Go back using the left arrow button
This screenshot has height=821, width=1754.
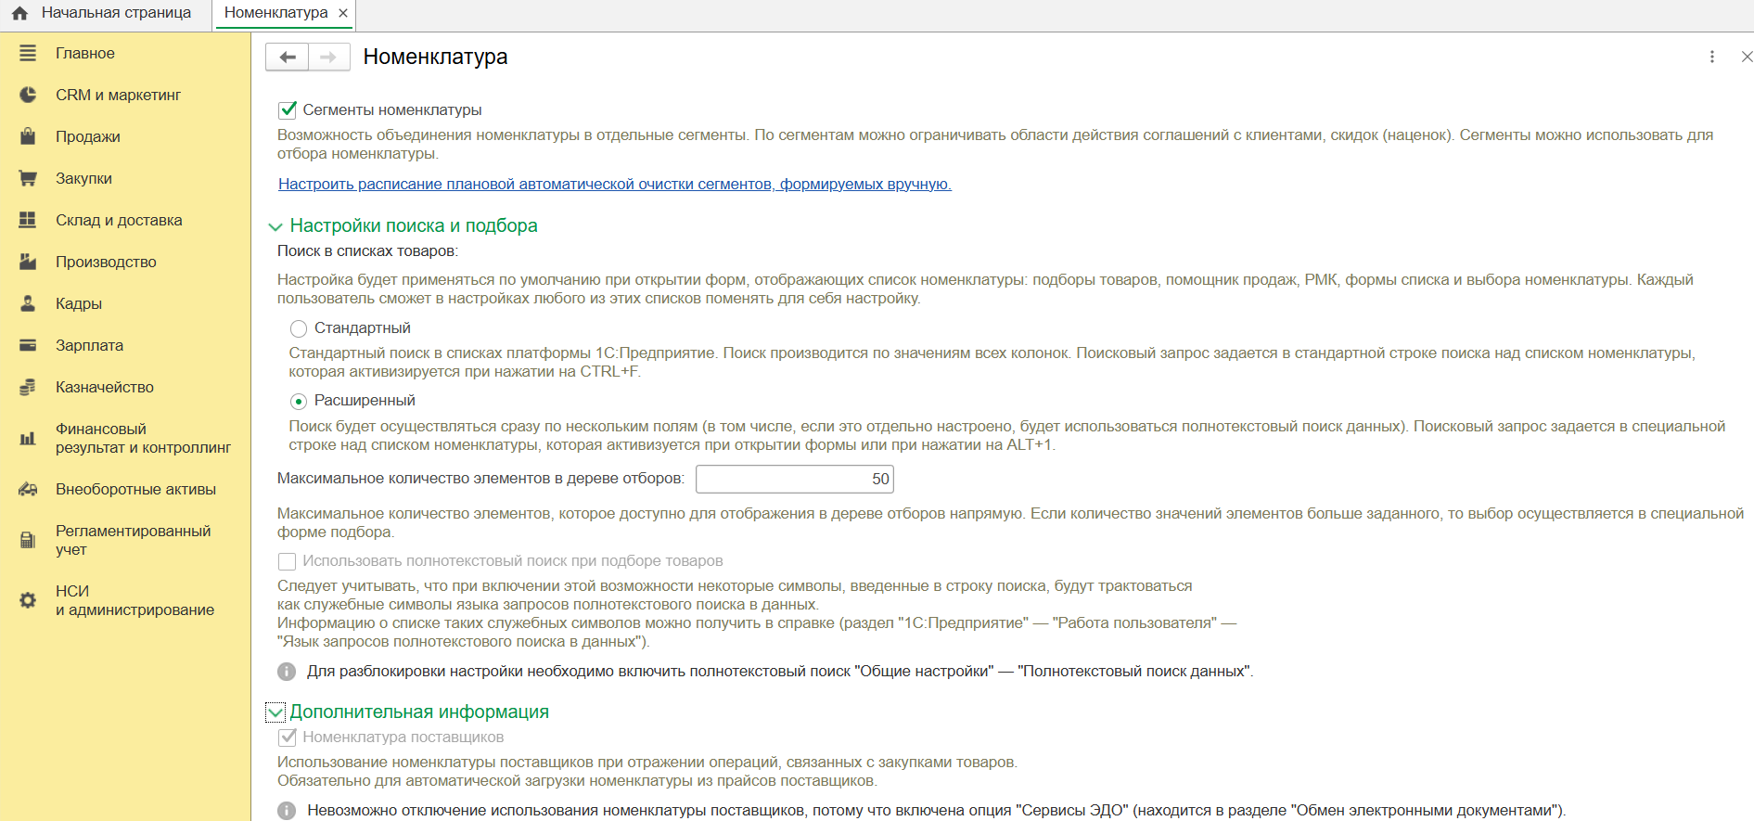pyautogui.click(x=288, y=58)
